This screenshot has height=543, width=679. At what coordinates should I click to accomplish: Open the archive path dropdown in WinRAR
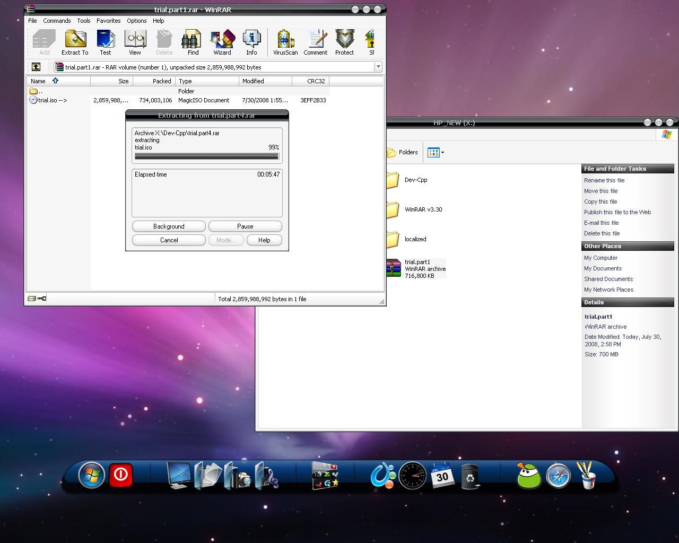tap(378, 67)
